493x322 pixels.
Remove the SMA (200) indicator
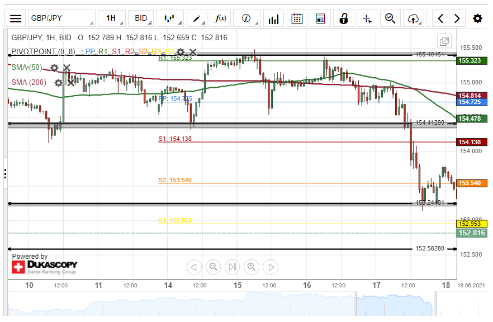[71, 83]
